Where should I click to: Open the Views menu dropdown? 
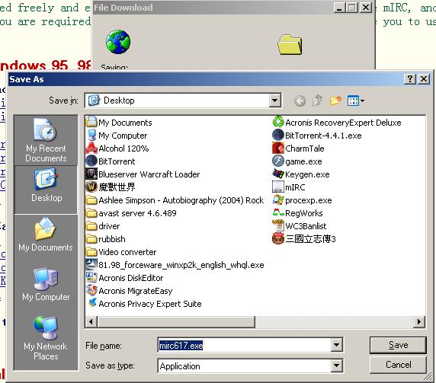[x=356, y=101]
